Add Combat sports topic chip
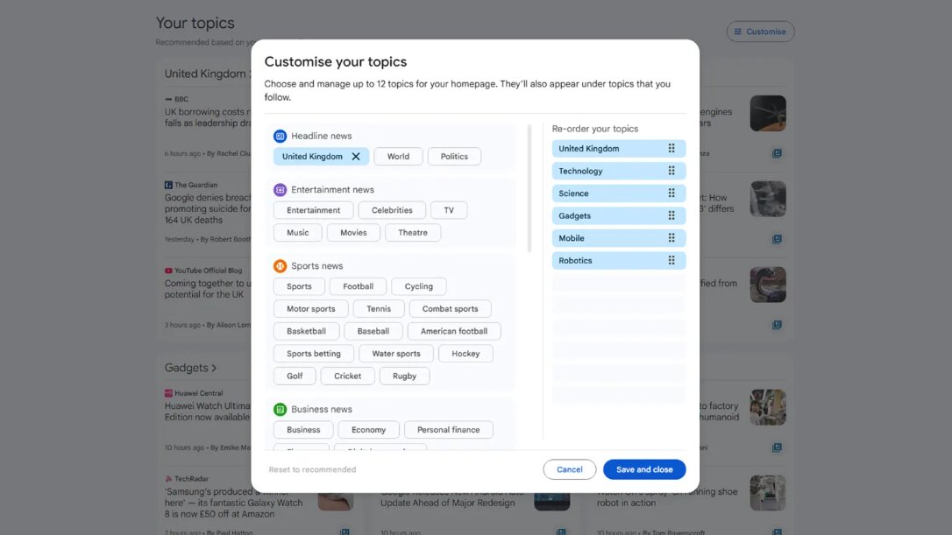This screenshot has height=535, width=952. 450,309
